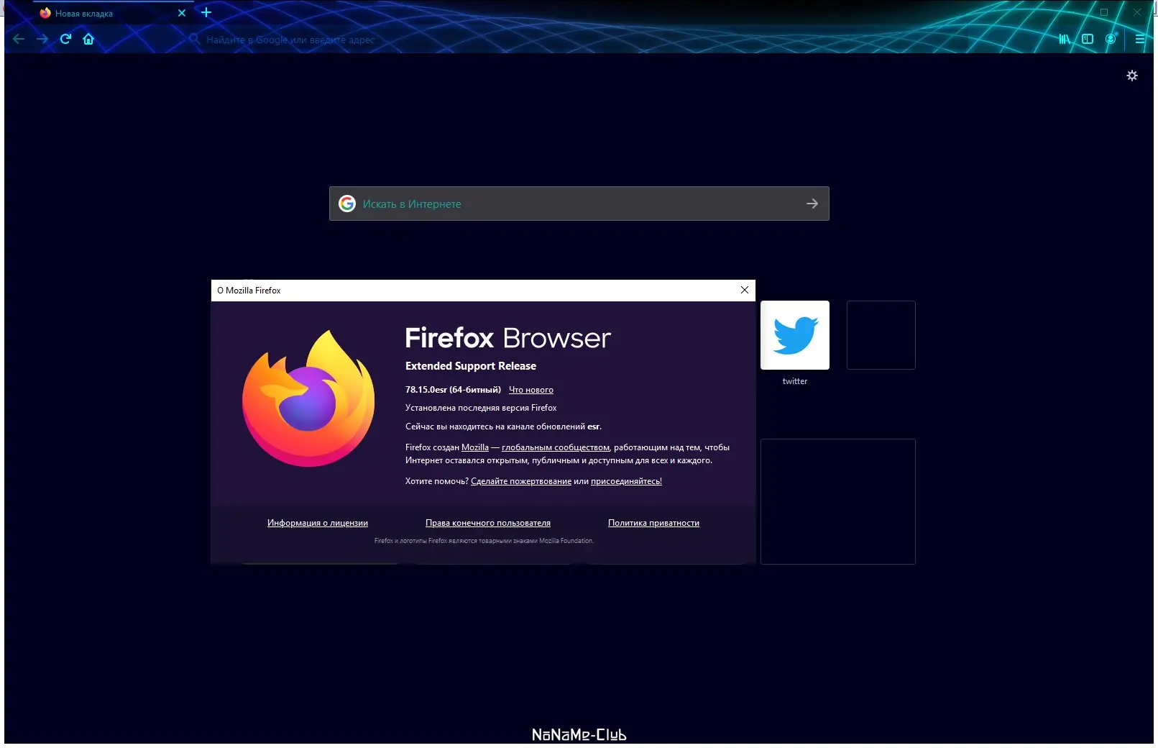Click the Firefox logo in the About dialog
Viewport: 1158px width, 748px height.
(308, 398)
